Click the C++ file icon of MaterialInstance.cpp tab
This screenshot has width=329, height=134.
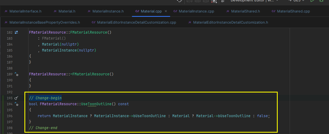(175, 11)
